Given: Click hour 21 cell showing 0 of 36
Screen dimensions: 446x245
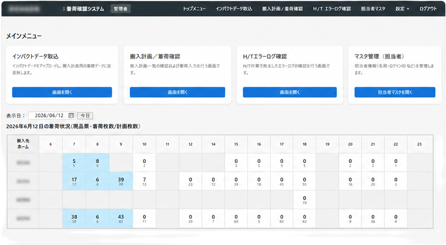Looking at the screenshot, I should (x=373, y=218).
